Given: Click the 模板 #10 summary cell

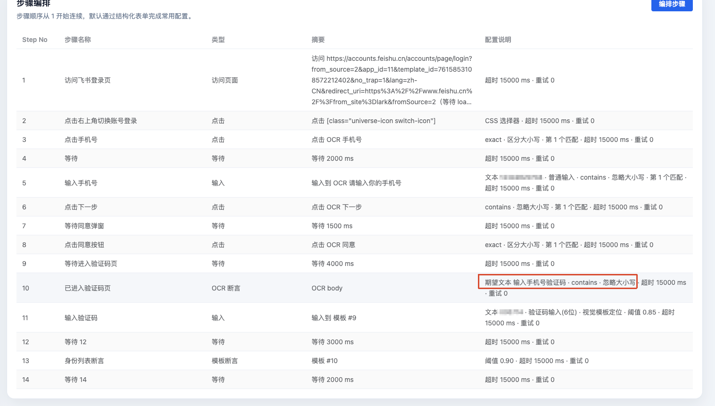Looking at the screenshot, I should pos(325,361).
